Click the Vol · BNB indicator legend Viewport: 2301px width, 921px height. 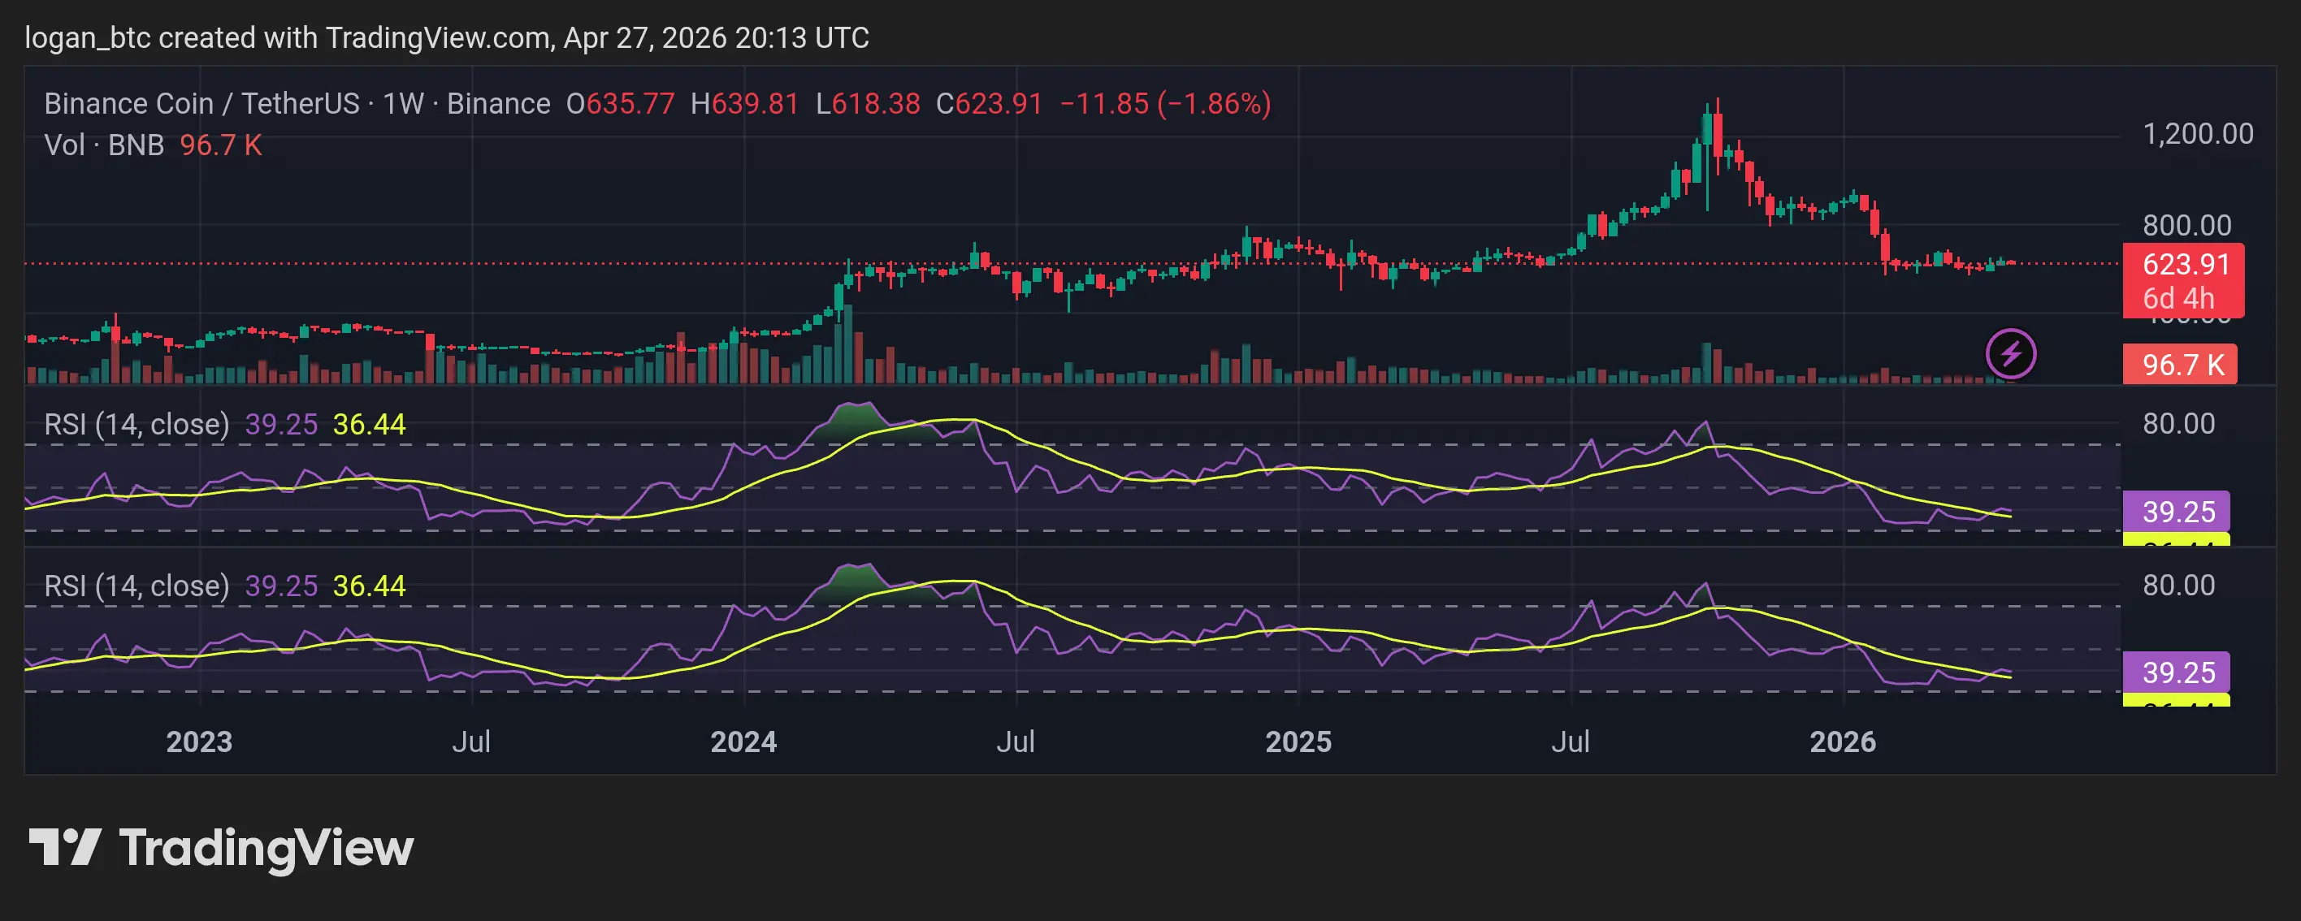[104, 145]
